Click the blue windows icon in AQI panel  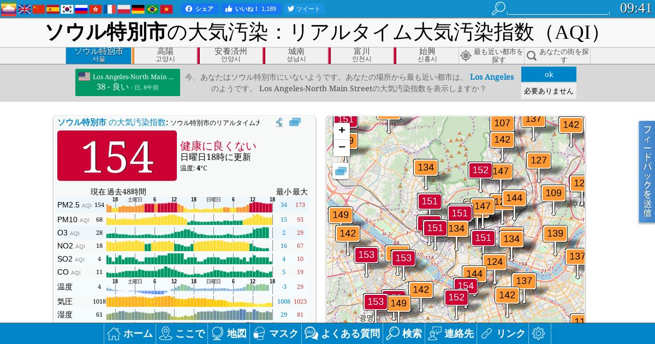pyautogui.click(x=295, y=122)
